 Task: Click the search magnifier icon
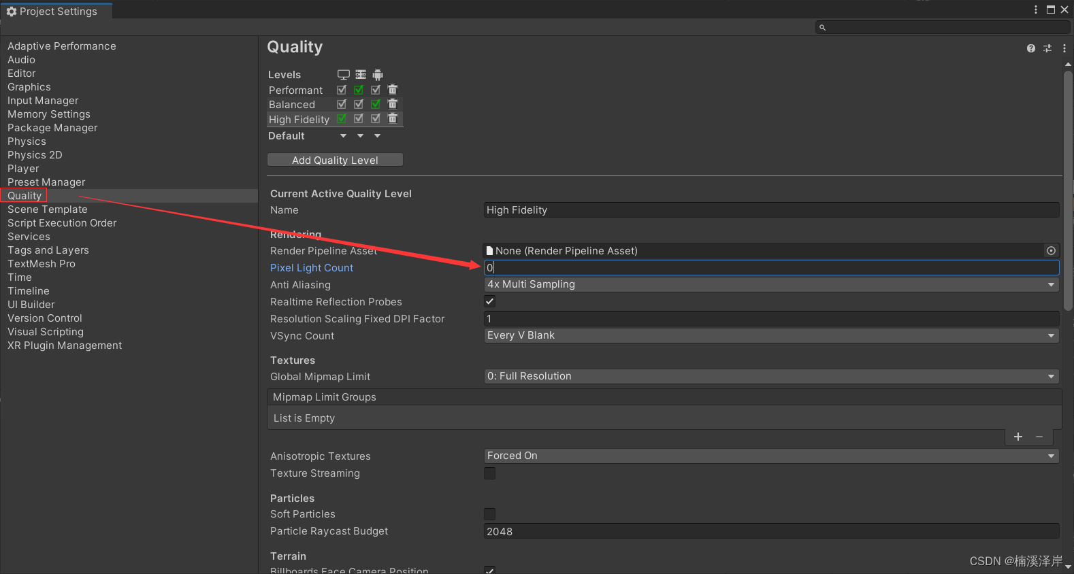822,27
